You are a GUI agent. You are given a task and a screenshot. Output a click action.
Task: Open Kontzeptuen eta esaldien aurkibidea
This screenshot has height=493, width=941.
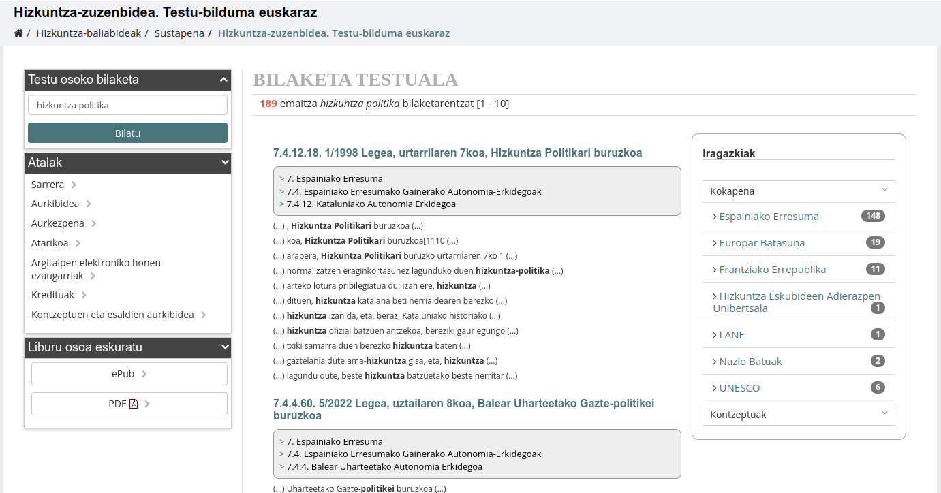coord(112,315)
